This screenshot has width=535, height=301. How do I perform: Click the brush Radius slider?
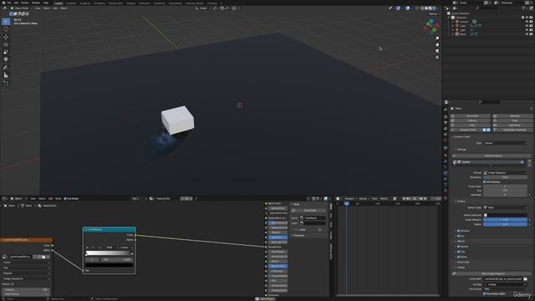click(x=505, y=224)
